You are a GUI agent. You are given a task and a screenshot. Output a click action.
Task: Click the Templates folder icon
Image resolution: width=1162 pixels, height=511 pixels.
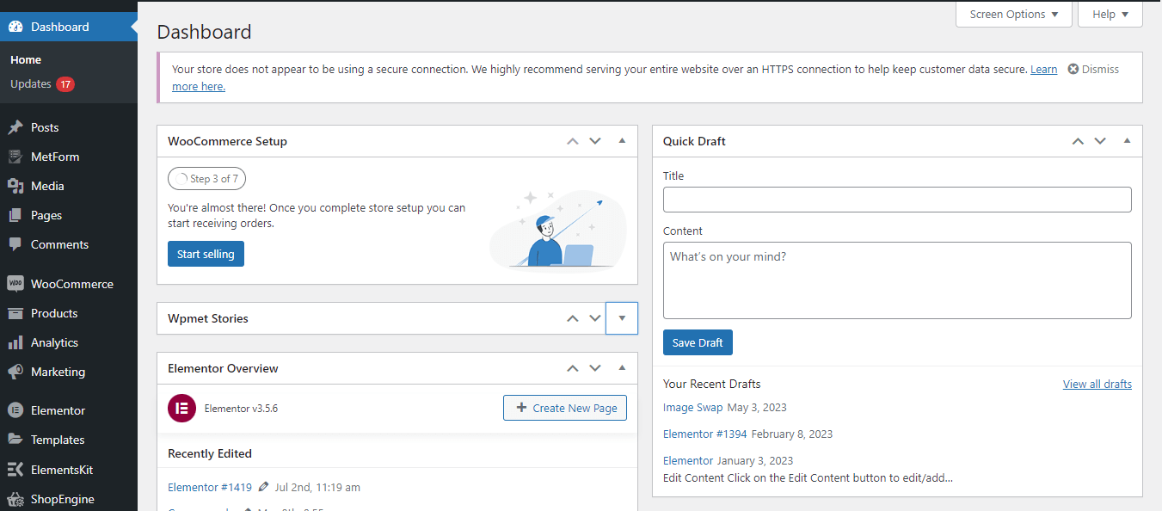coord(15,440)
